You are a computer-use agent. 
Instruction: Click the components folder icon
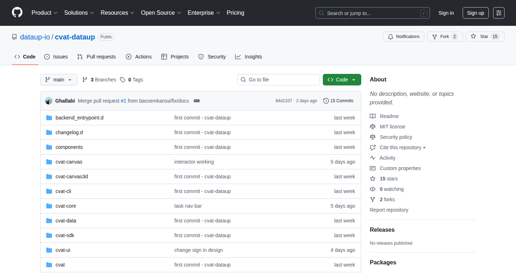click(49, 147)
